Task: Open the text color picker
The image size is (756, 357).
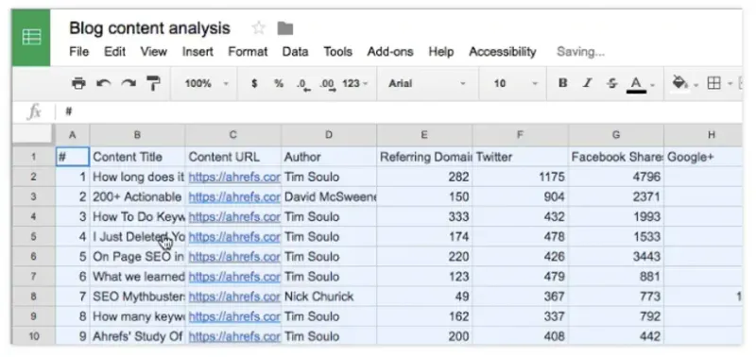Action: click(637, 84)
